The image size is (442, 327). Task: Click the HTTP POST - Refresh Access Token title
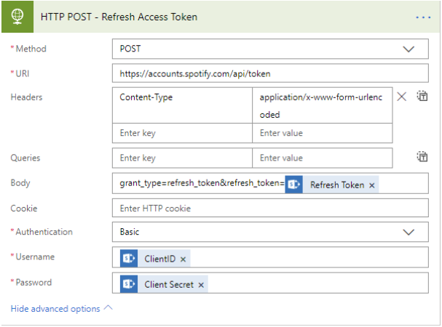(x=119, y=17)
